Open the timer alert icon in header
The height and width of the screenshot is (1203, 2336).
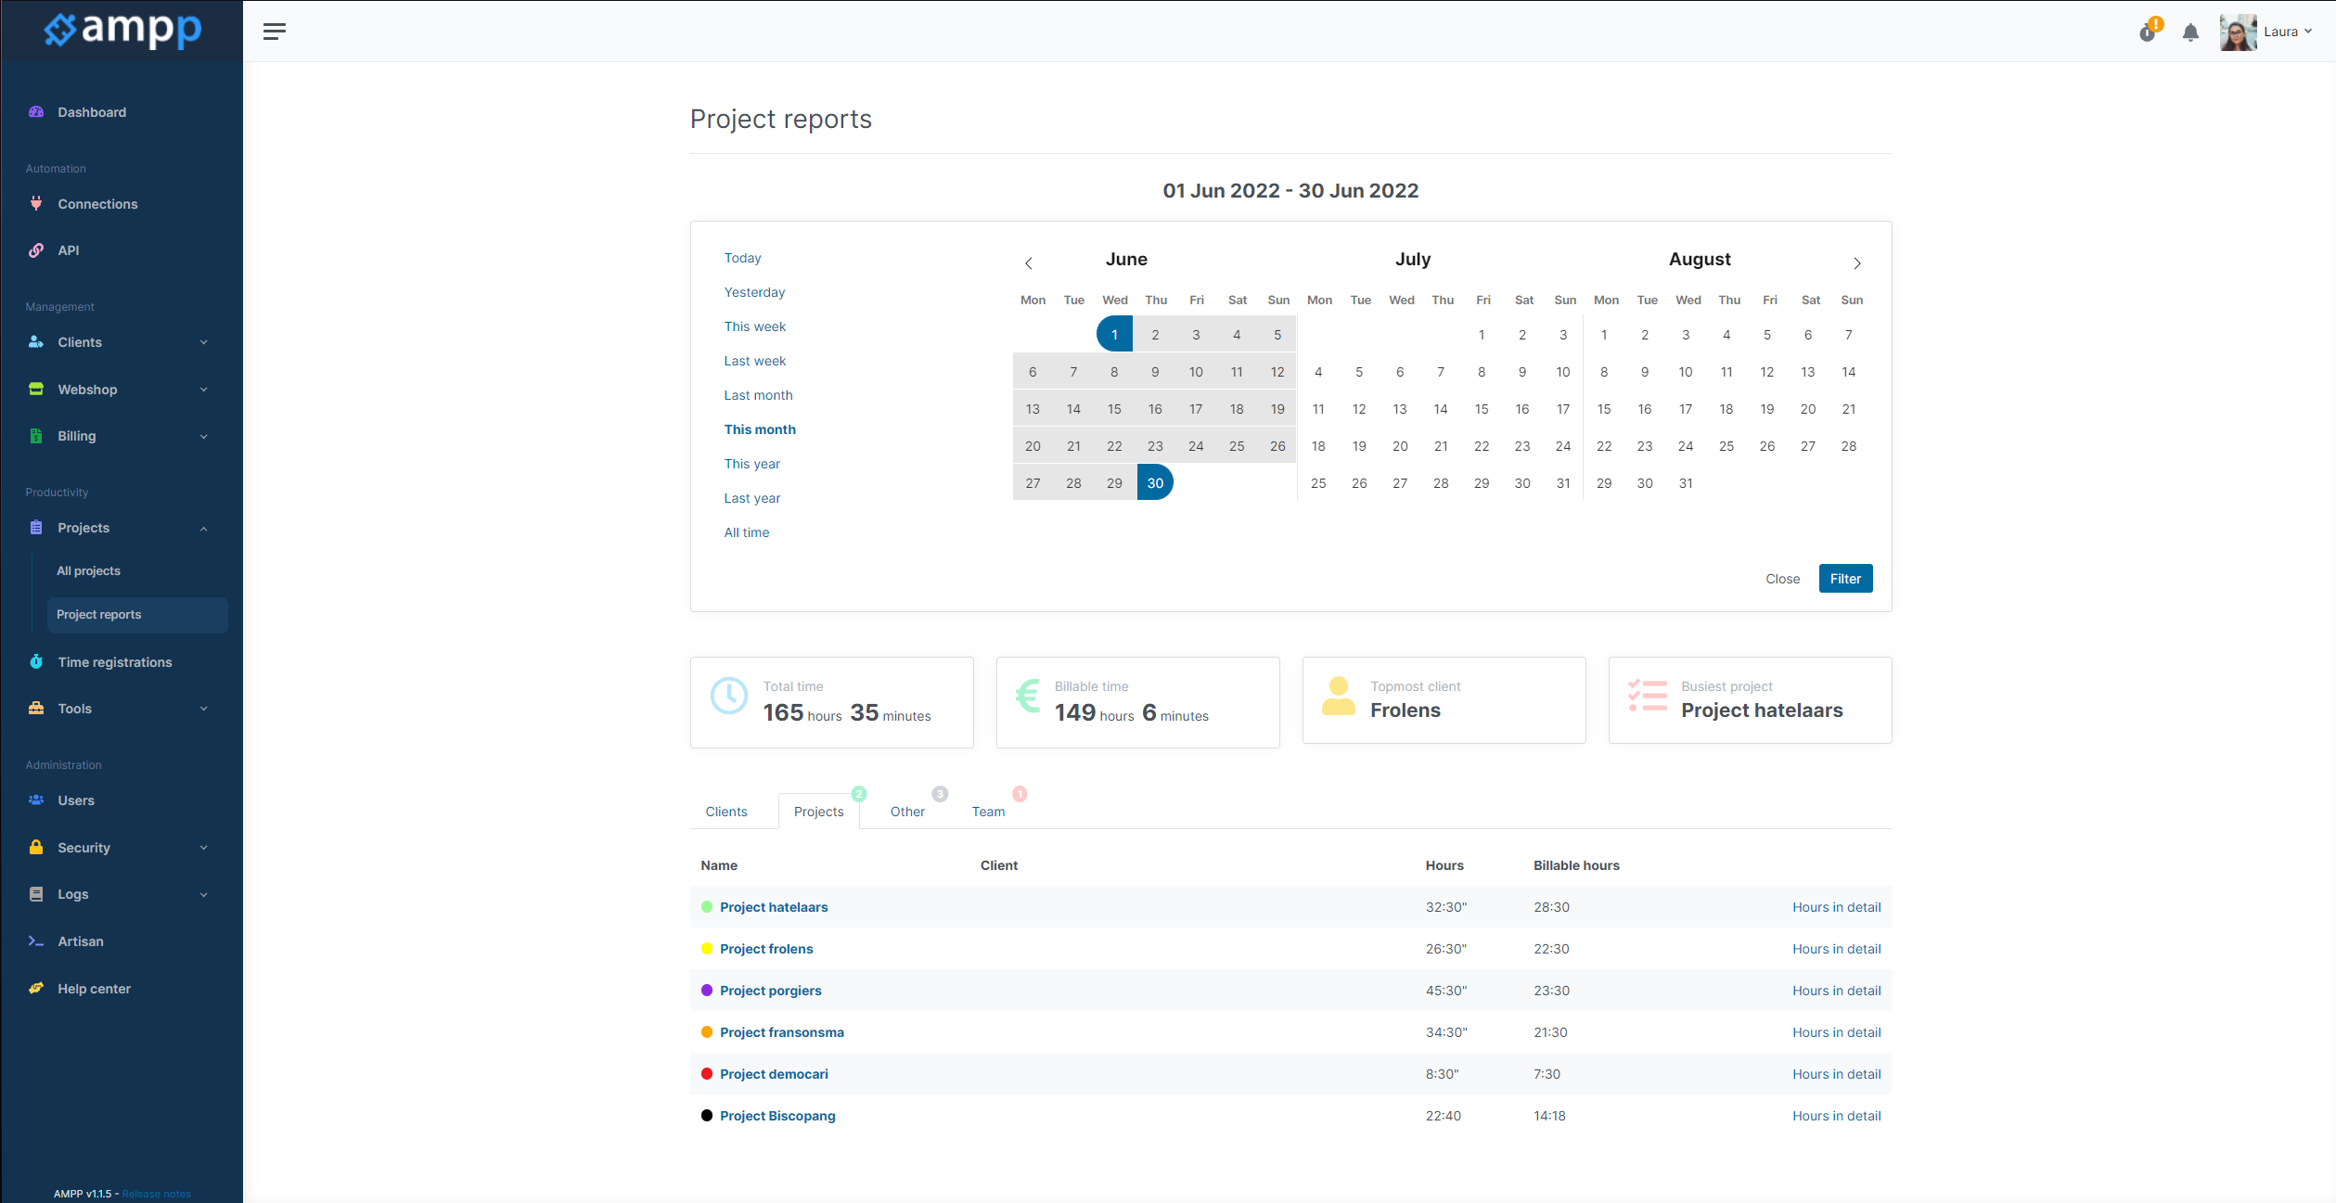[x=2150, y=31]
